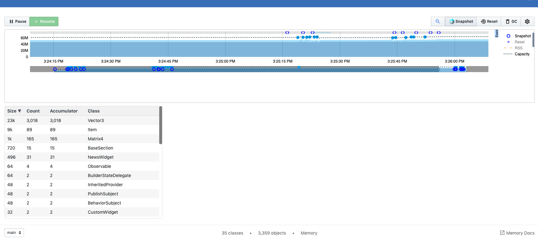Click the Pause bars icon
Screen dimensions: 538x239
pyautogui.click(x=11, y=21)
